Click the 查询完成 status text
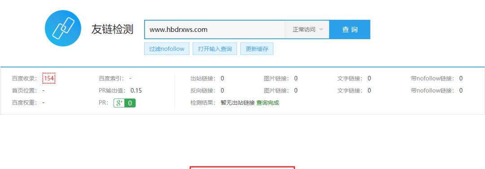485x169 pixels. click(268, 103)
